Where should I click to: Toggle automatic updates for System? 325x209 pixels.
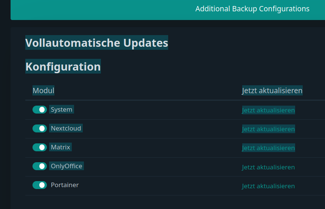point(40,109)
